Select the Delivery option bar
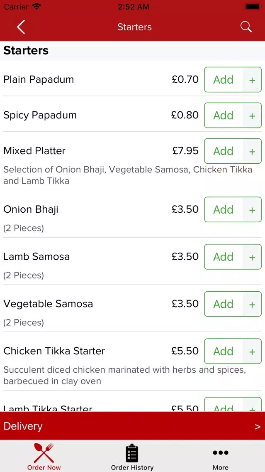The width and height of the screenshot is (265, 472). [x=133, y=426]
